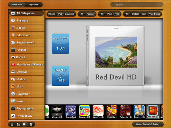Open the Wrest...HD app icon
171x128 pixels.
[x=57, y=111]
